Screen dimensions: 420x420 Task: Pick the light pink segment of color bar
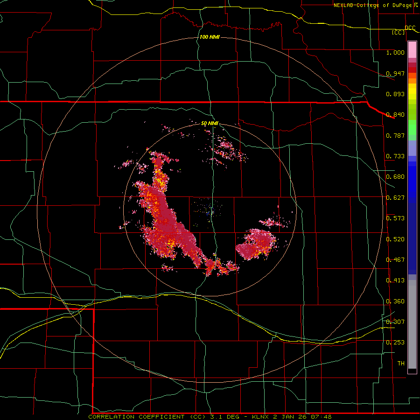point(412,50)
